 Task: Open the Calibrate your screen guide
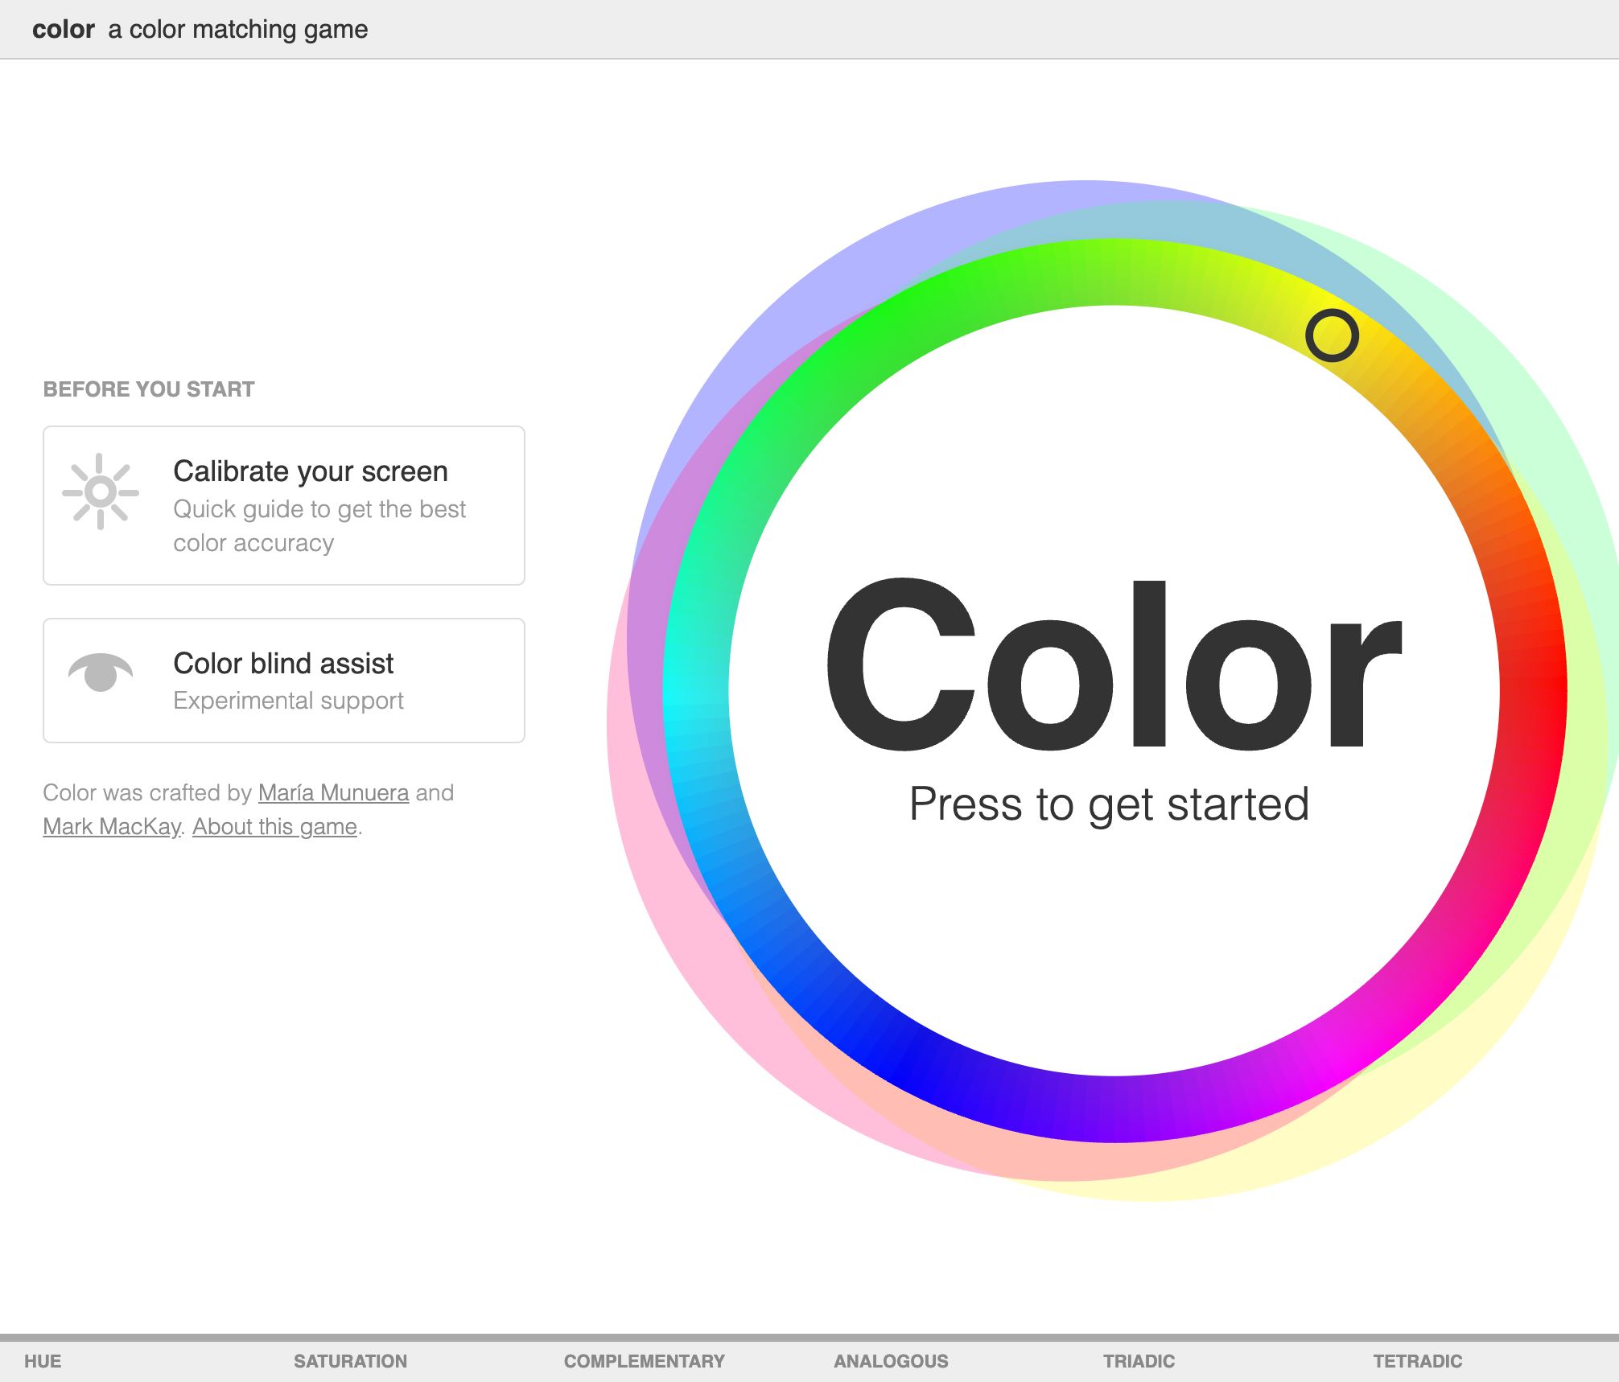point(284,505)
